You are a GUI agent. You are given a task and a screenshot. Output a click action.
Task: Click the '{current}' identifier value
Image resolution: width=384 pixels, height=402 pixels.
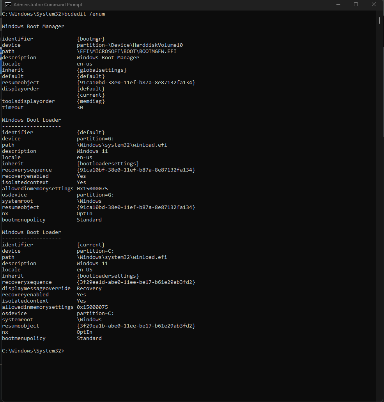pyautogui.click(x=91, y=245)
